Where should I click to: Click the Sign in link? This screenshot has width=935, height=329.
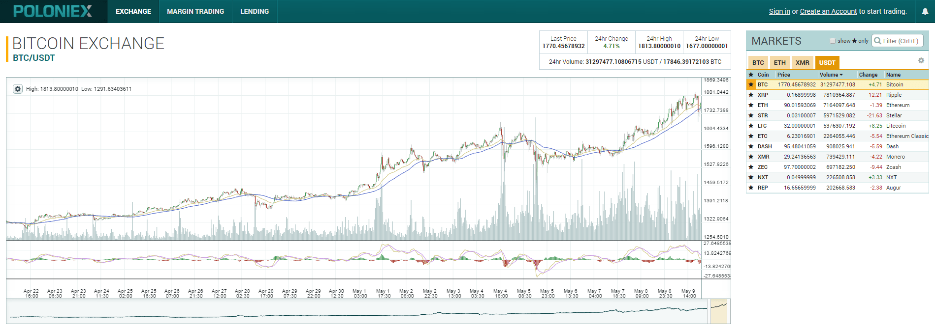779,11
